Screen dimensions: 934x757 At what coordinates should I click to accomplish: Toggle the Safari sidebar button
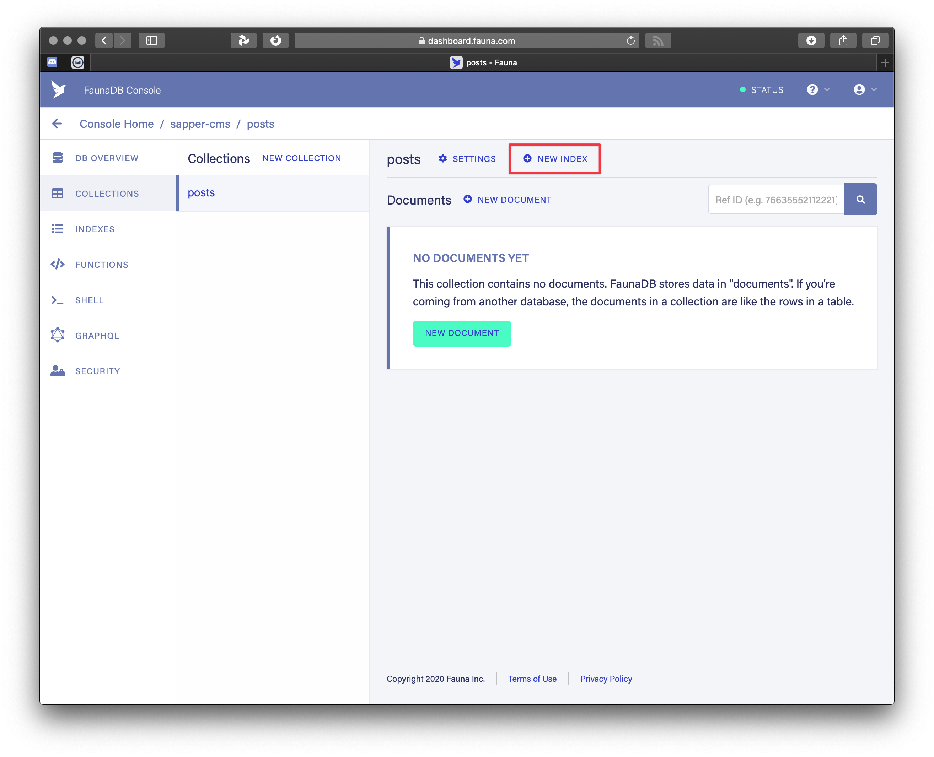pyautogui.click(x=151, y=40)
